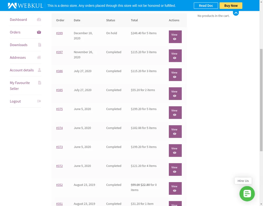Click 'December 18, 2020' date
The image size is (263, 206).
point(83,36)
